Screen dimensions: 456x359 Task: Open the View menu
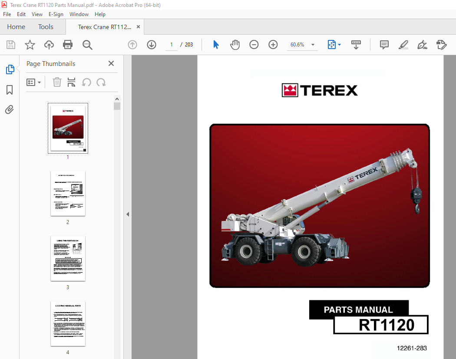(x=37, y=14)
